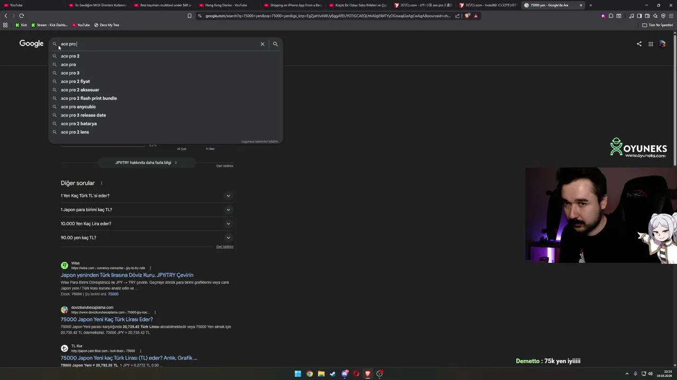The width and height of the screenshot is (677, 380).
Task: Go back with the browser back arrow
Action: (6, 16)
